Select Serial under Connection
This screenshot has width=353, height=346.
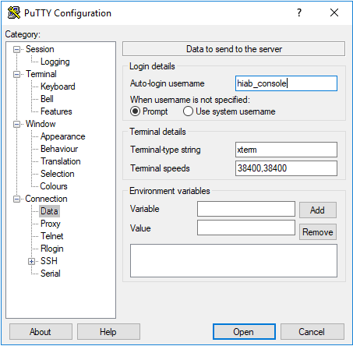point(51,274)
